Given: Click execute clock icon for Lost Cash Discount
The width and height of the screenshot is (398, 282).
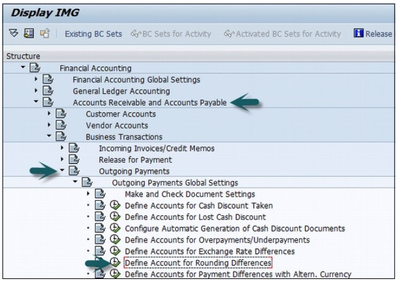Looking at the screenshot, I should pos(116,217).
